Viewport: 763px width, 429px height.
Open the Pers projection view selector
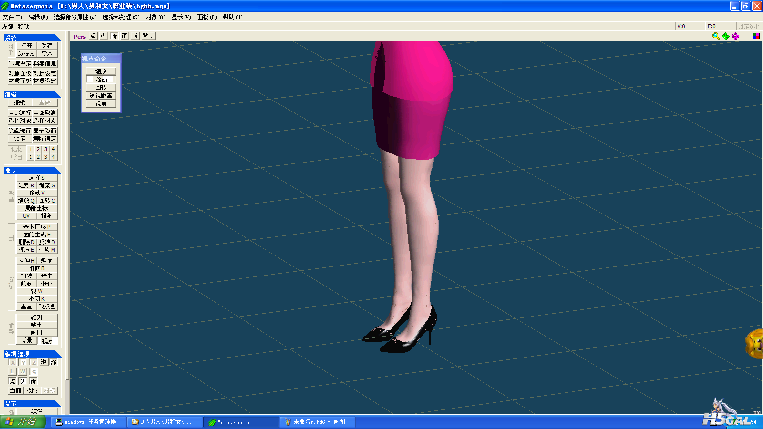pyautogui.click(x=80, y=36)
